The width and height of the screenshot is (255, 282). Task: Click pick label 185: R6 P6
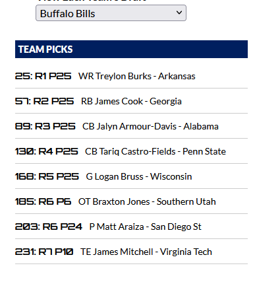pos(43,201)
